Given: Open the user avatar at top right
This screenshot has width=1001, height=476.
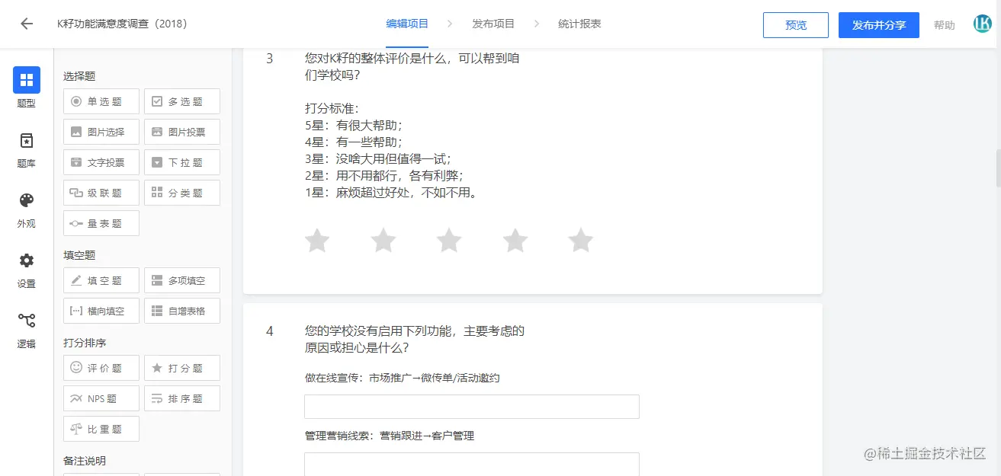Looking at the screenshot, I should (983, 24).
